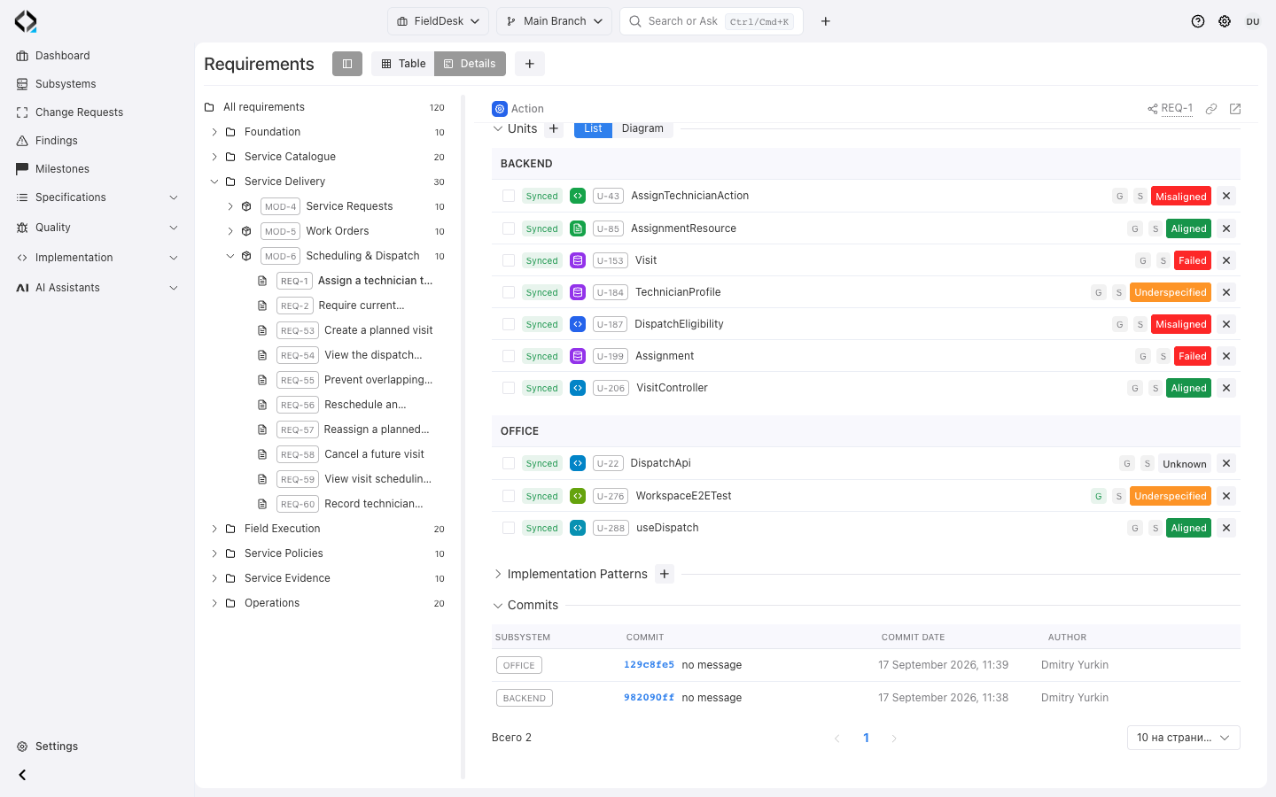Check the DispatchEligibility checkbox
The height and width of the screenshot is (797, 1276).
tap(509, 324)
